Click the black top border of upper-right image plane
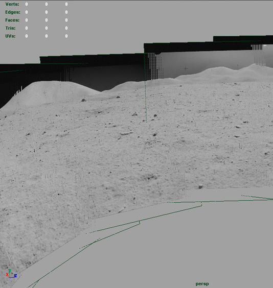 pos(243,39)
